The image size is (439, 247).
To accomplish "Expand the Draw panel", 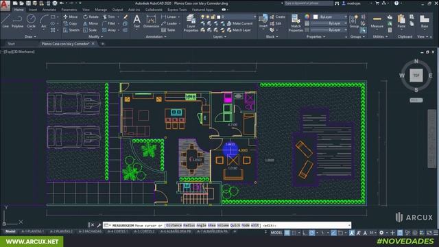I will pos(30,36).
